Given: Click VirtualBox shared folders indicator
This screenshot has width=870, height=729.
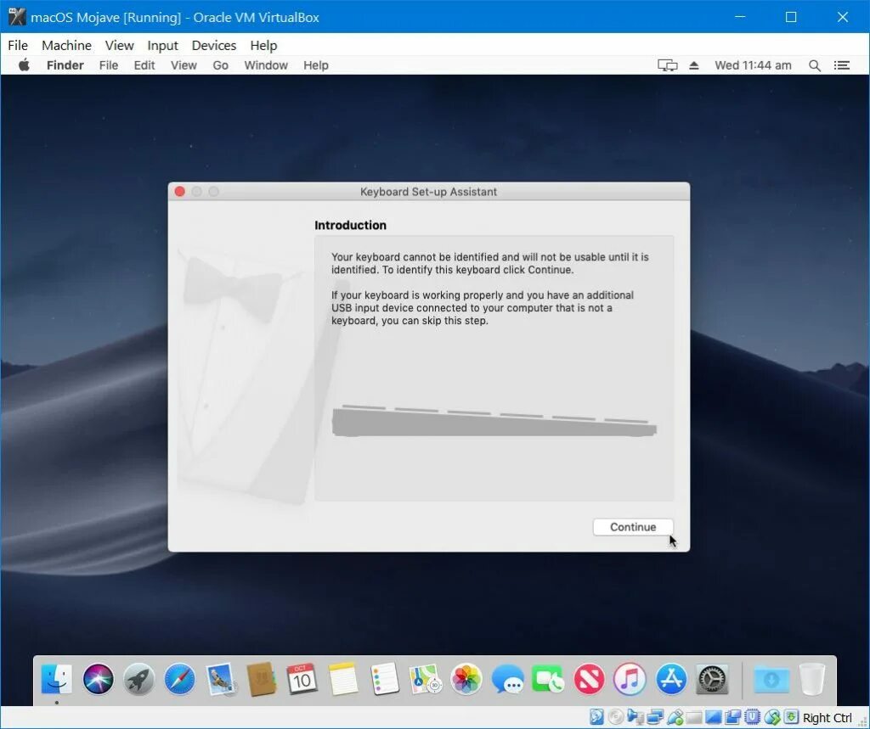Looking at the screenshot, I should click(694, 717).
